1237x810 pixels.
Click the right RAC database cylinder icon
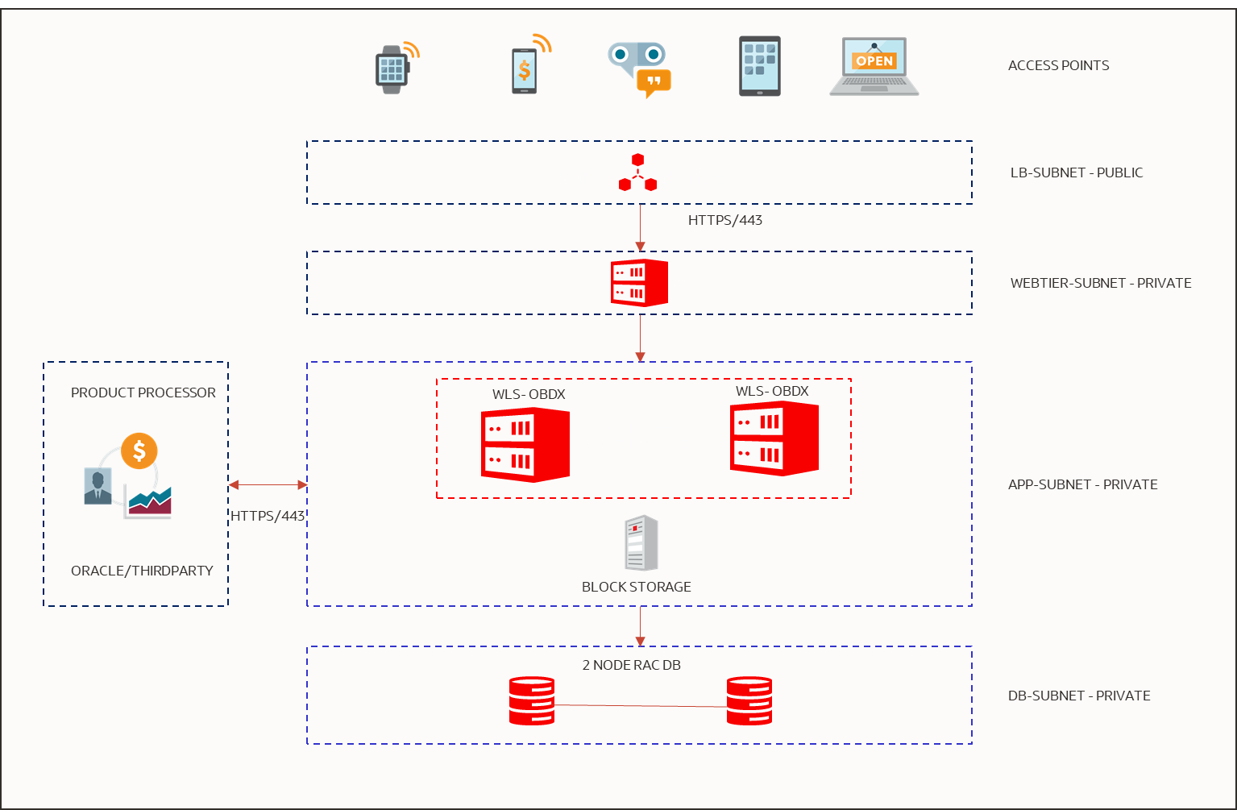point(749,700)
